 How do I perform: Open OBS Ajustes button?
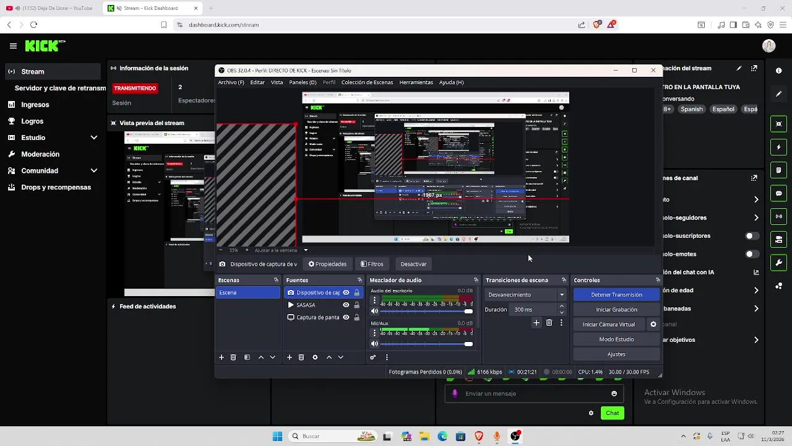pyautogui.click(x=616, y=354)
